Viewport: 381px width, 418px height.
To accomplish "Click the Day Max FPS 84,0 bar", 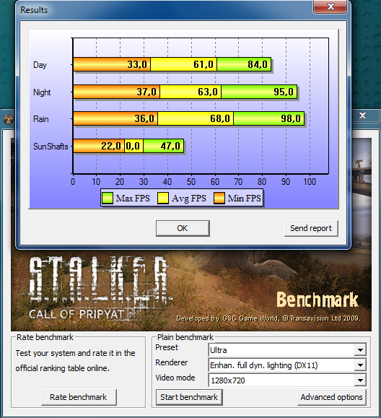I will (x=244, y=64).
